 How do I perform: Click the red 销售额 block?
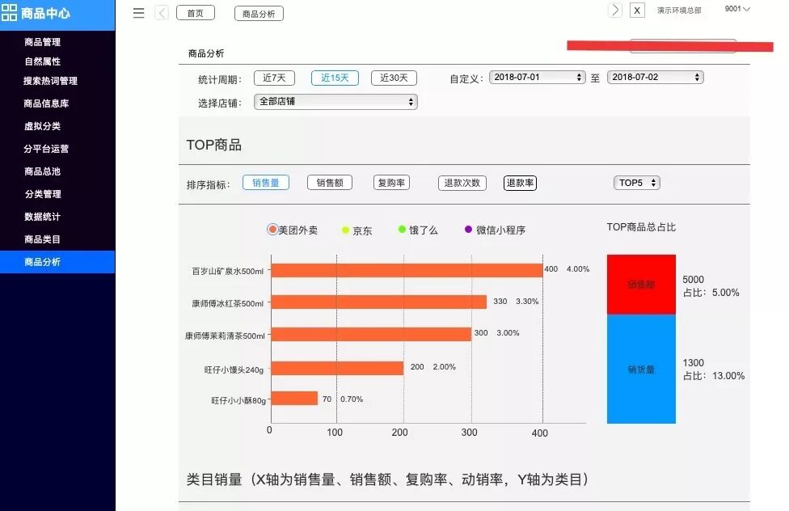point(641,285)
